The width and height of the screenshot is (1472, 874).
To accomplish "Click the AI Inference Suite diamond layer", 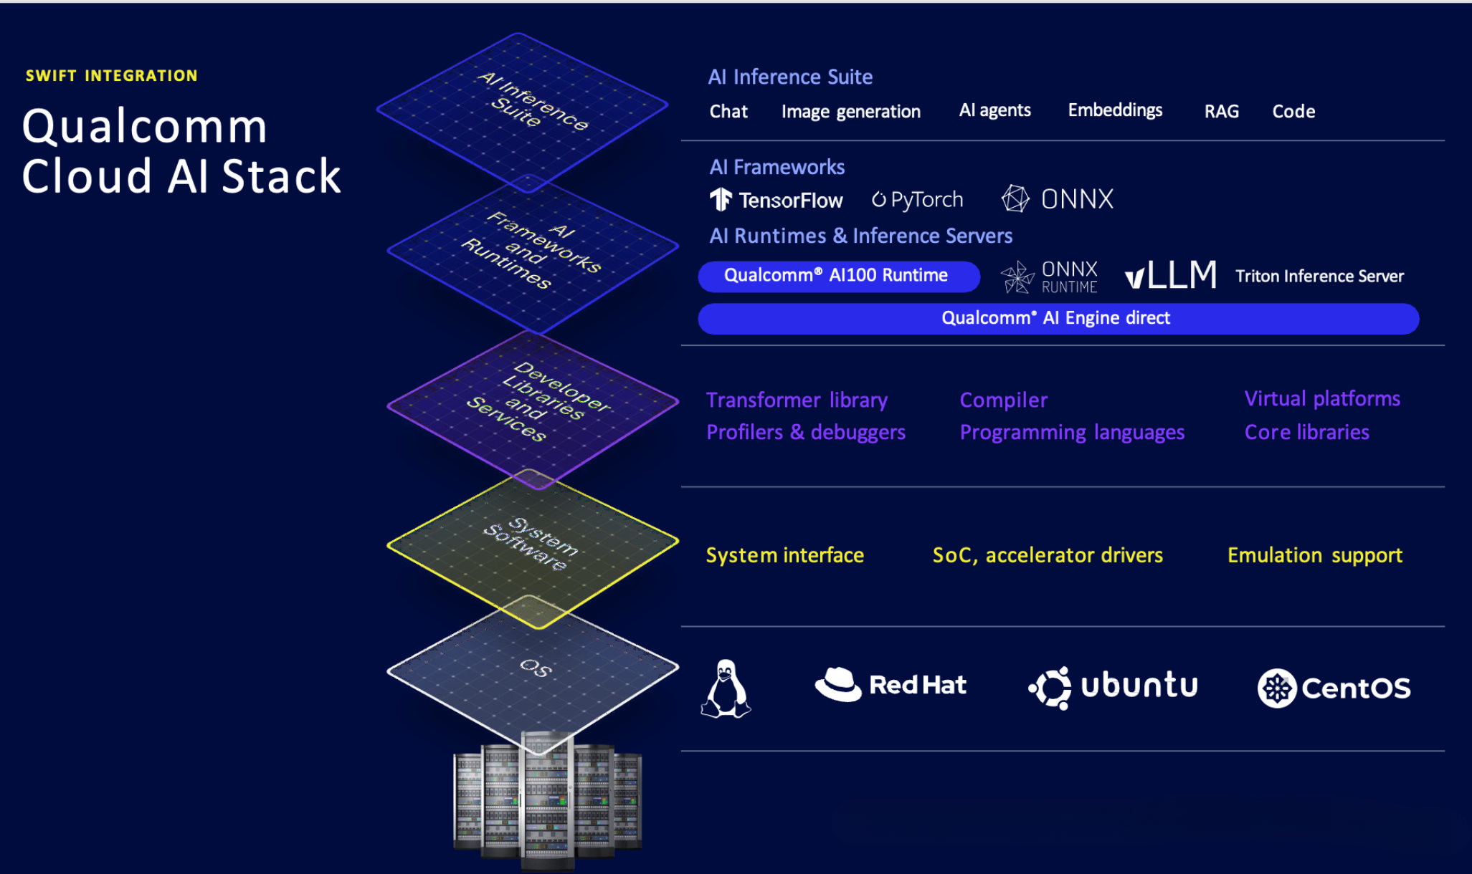I will coord(523,107).
